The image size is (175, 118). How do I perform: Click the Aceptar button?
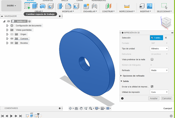(154, 98)
